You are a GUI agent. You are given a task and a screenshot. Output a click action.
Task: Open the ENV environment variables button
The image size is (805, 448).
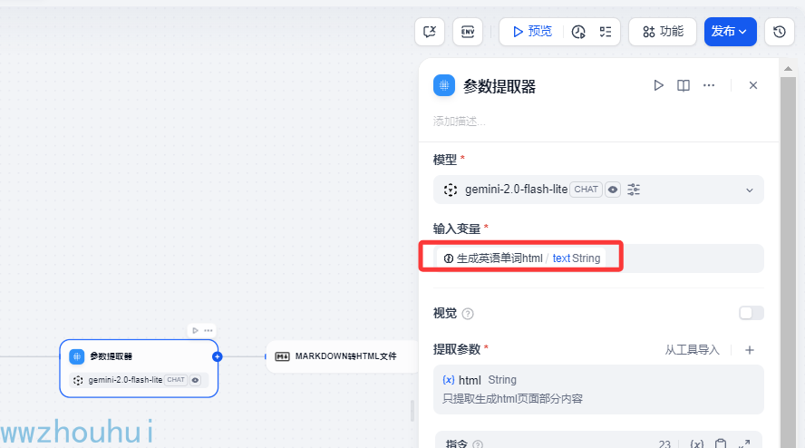[x=468, y=32]
